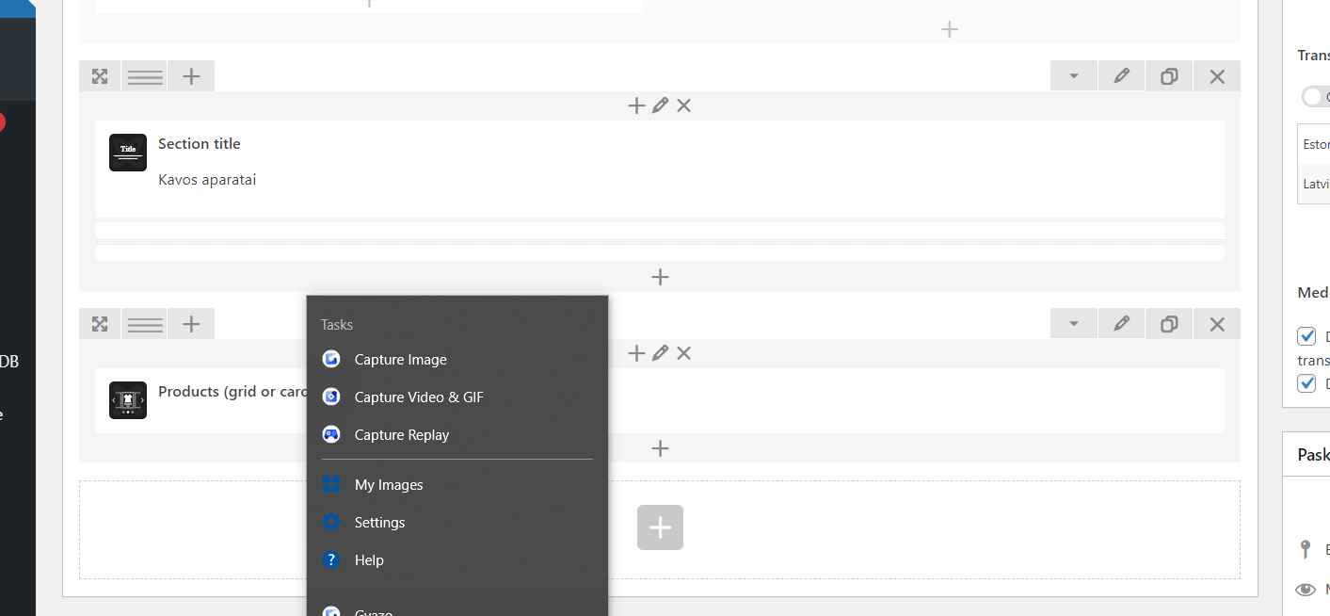The height and width of the screenshot is (616, 1330).
Task: Open the Products row's toggle dropdown arrow
Action: click(x=1074, y=324)
